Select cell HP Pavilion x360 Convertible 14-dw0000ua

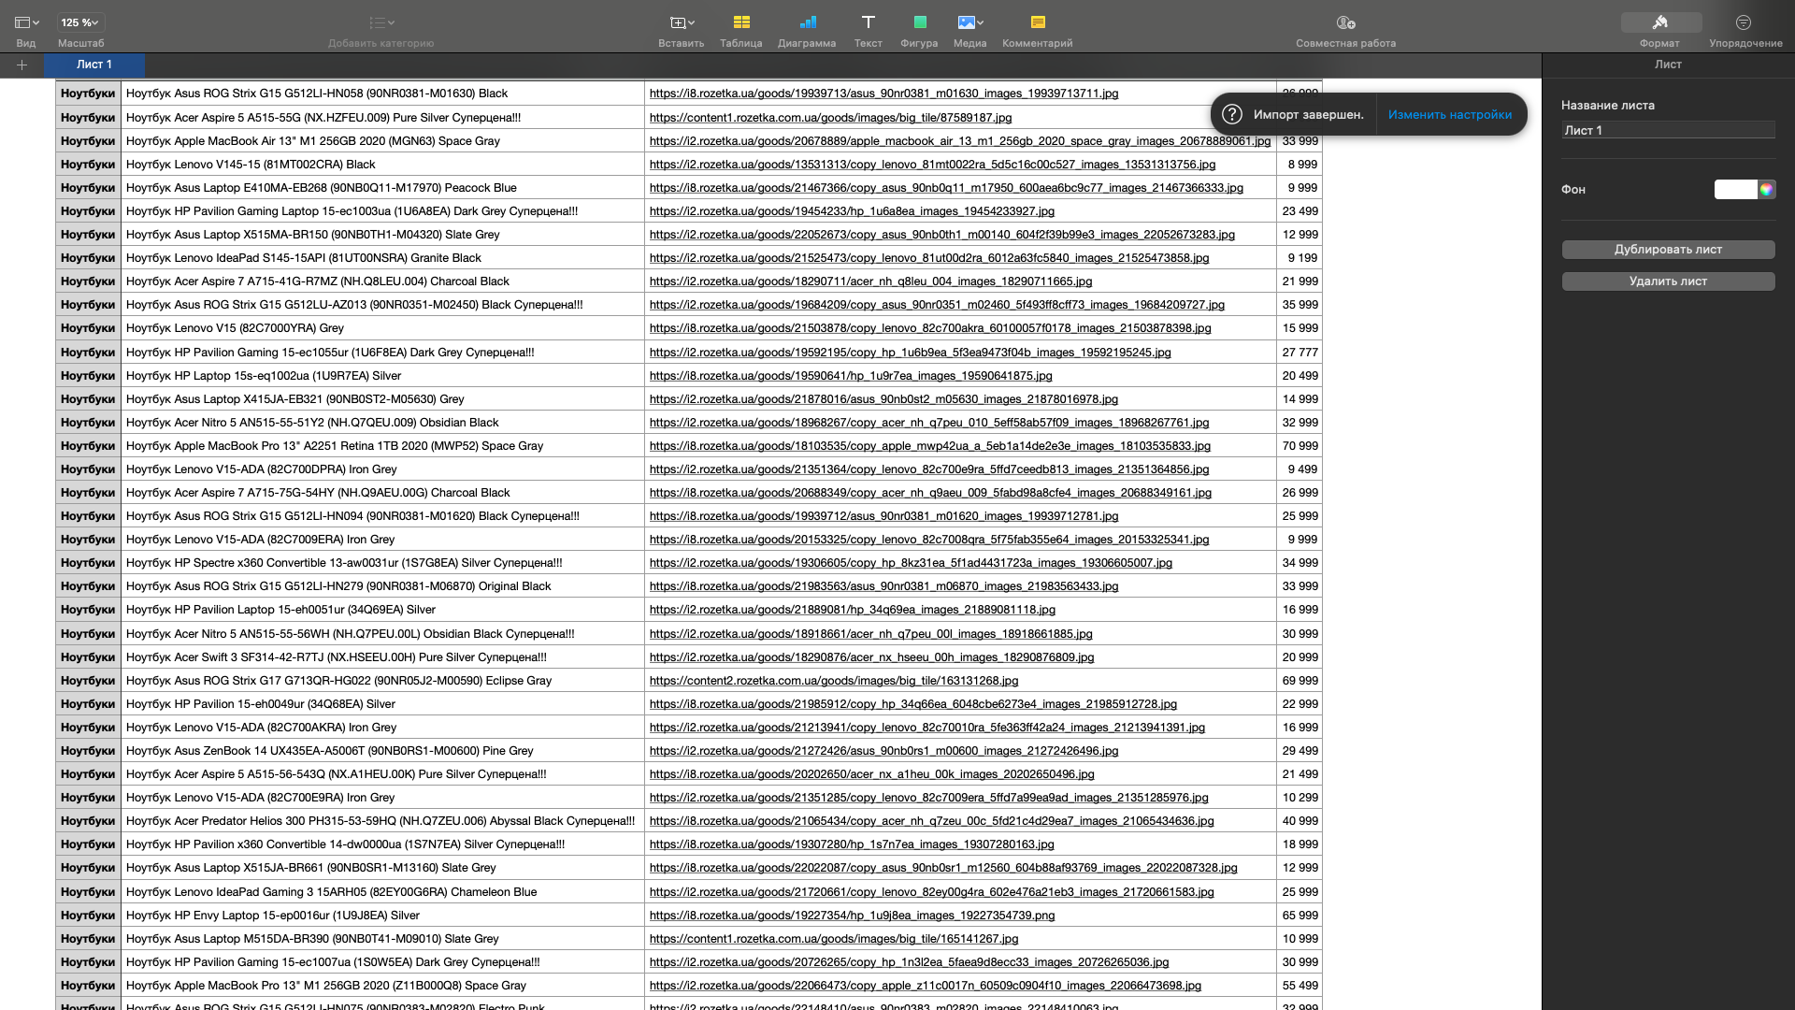[x=382, y=844]
